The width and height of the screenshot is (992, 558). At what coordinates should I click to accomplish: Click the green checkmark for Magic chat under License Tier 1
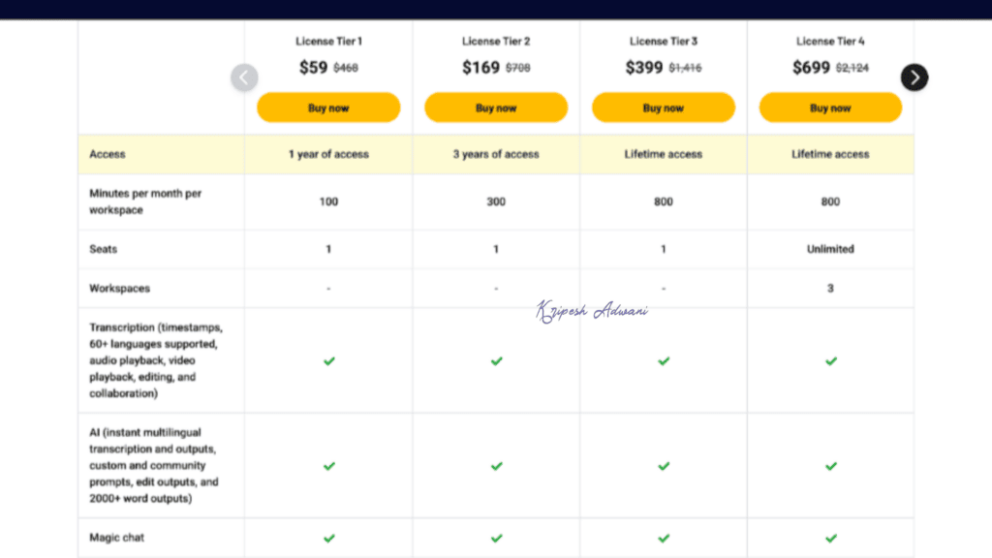(328, 537)
